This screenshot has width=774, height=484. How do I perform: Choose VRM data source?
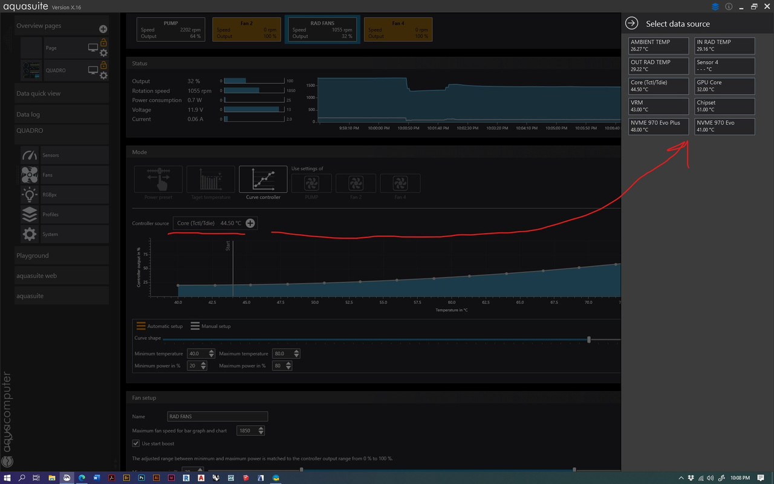pos(659,106)
